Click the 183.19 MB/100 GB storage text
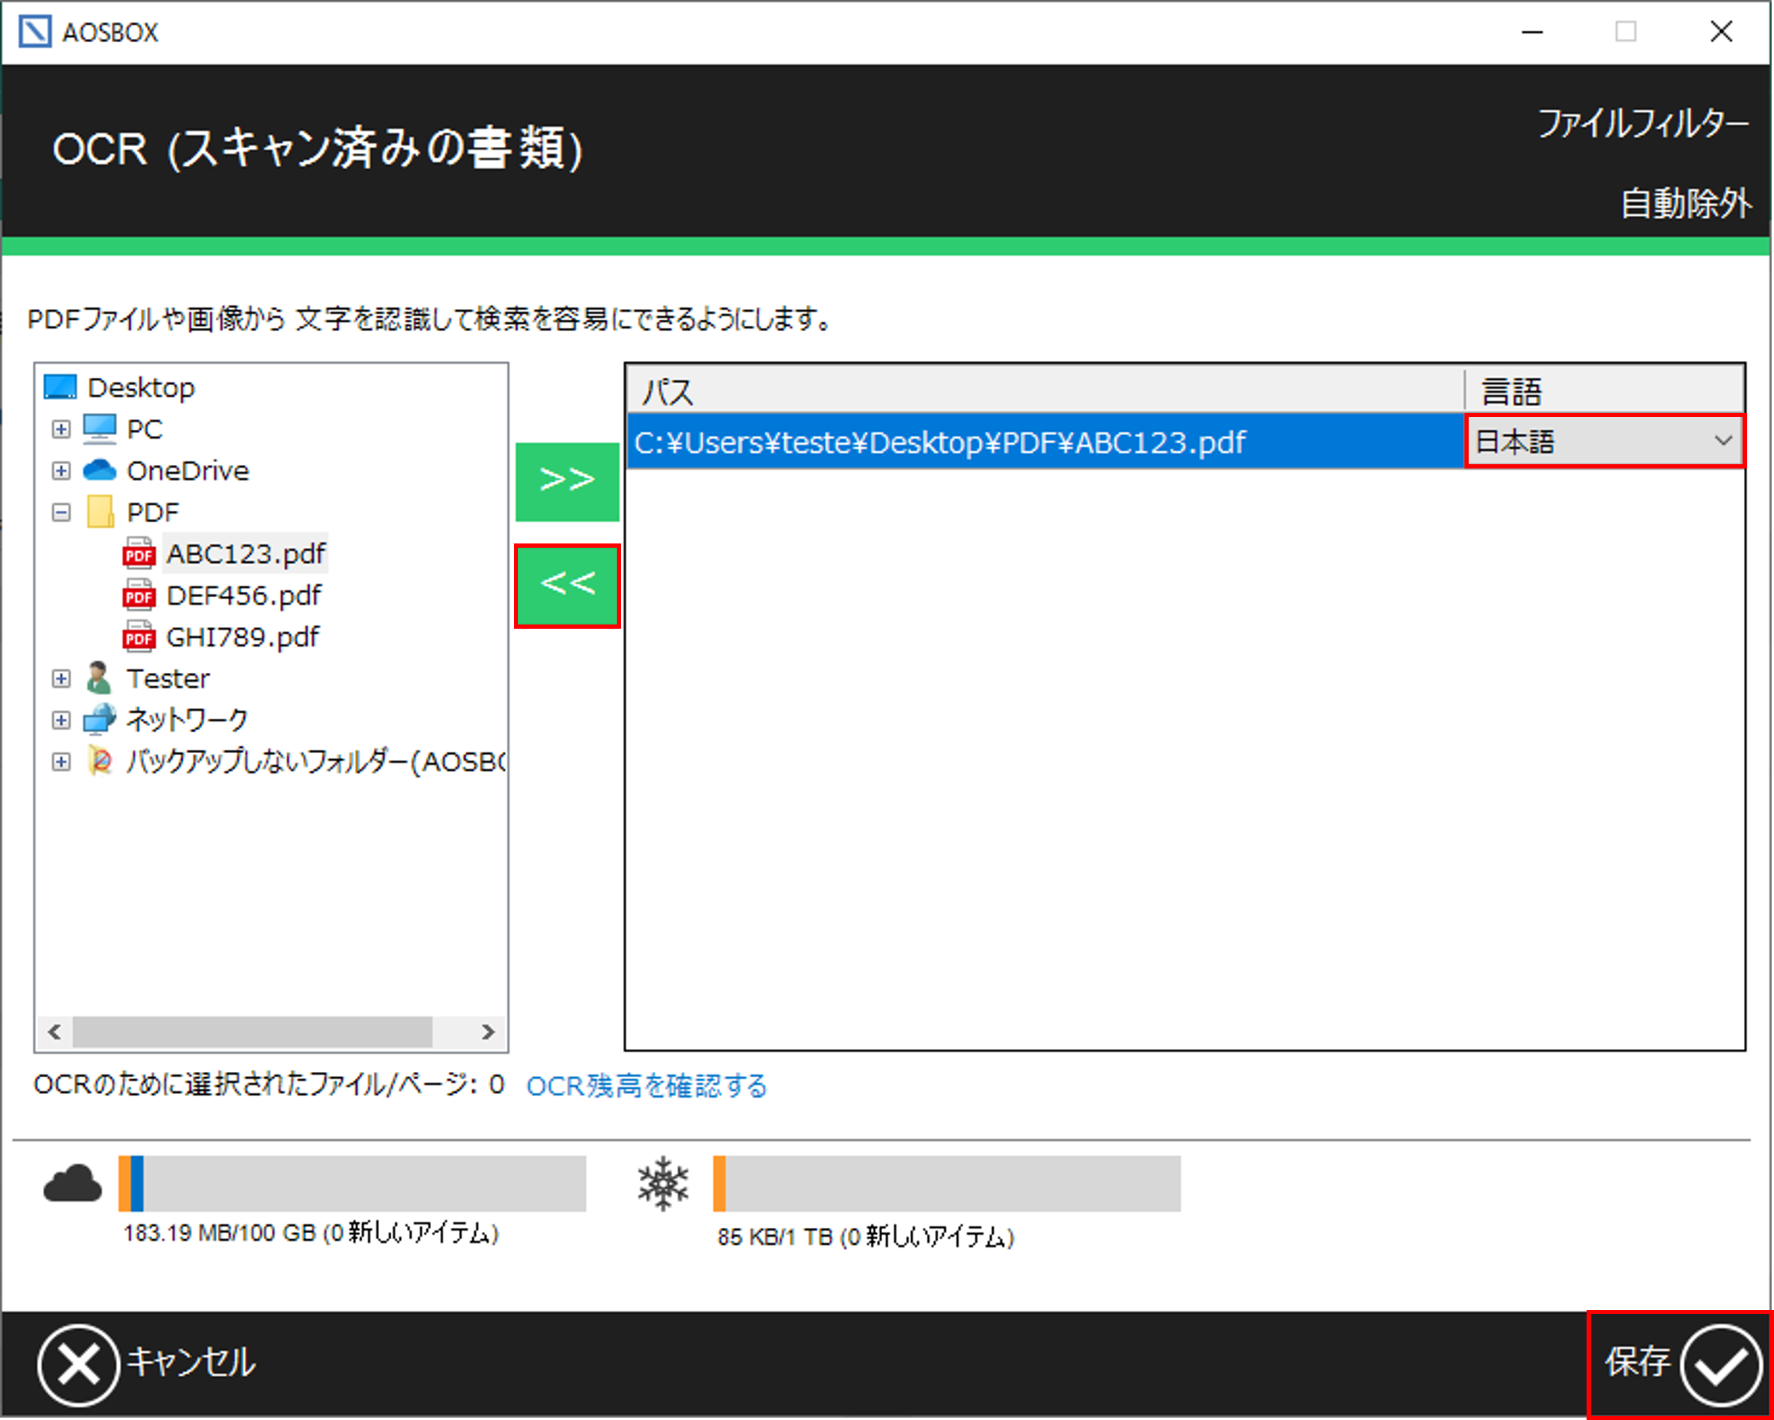1774x1420 pixels. click(x=311, y=1233)
